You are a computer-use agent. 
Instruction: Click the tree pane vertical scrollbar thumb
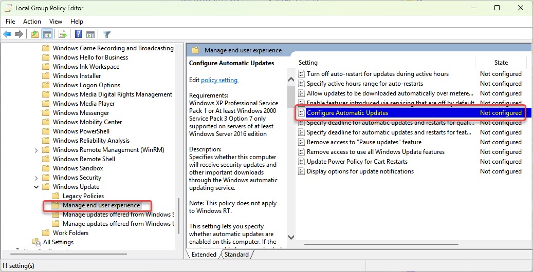[x=178, y=216]
